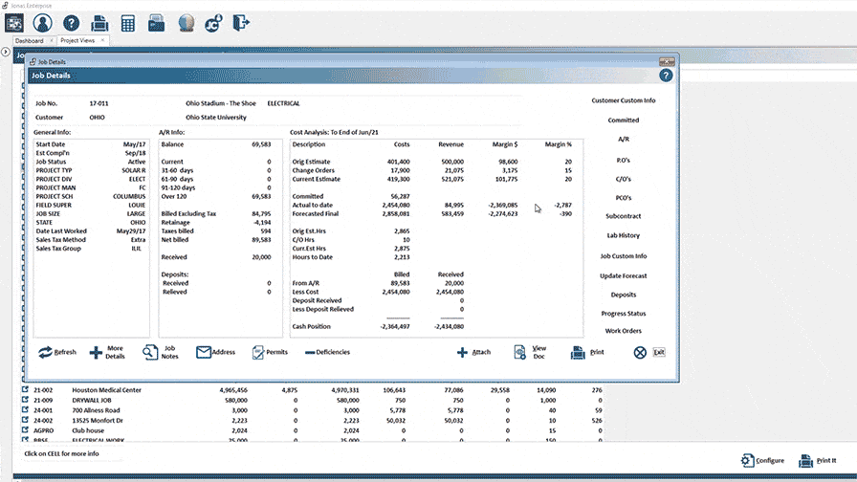Screen dimensions: 857x482
Task: Close the Job Details dialog window
Action: [x=667, y=62]
